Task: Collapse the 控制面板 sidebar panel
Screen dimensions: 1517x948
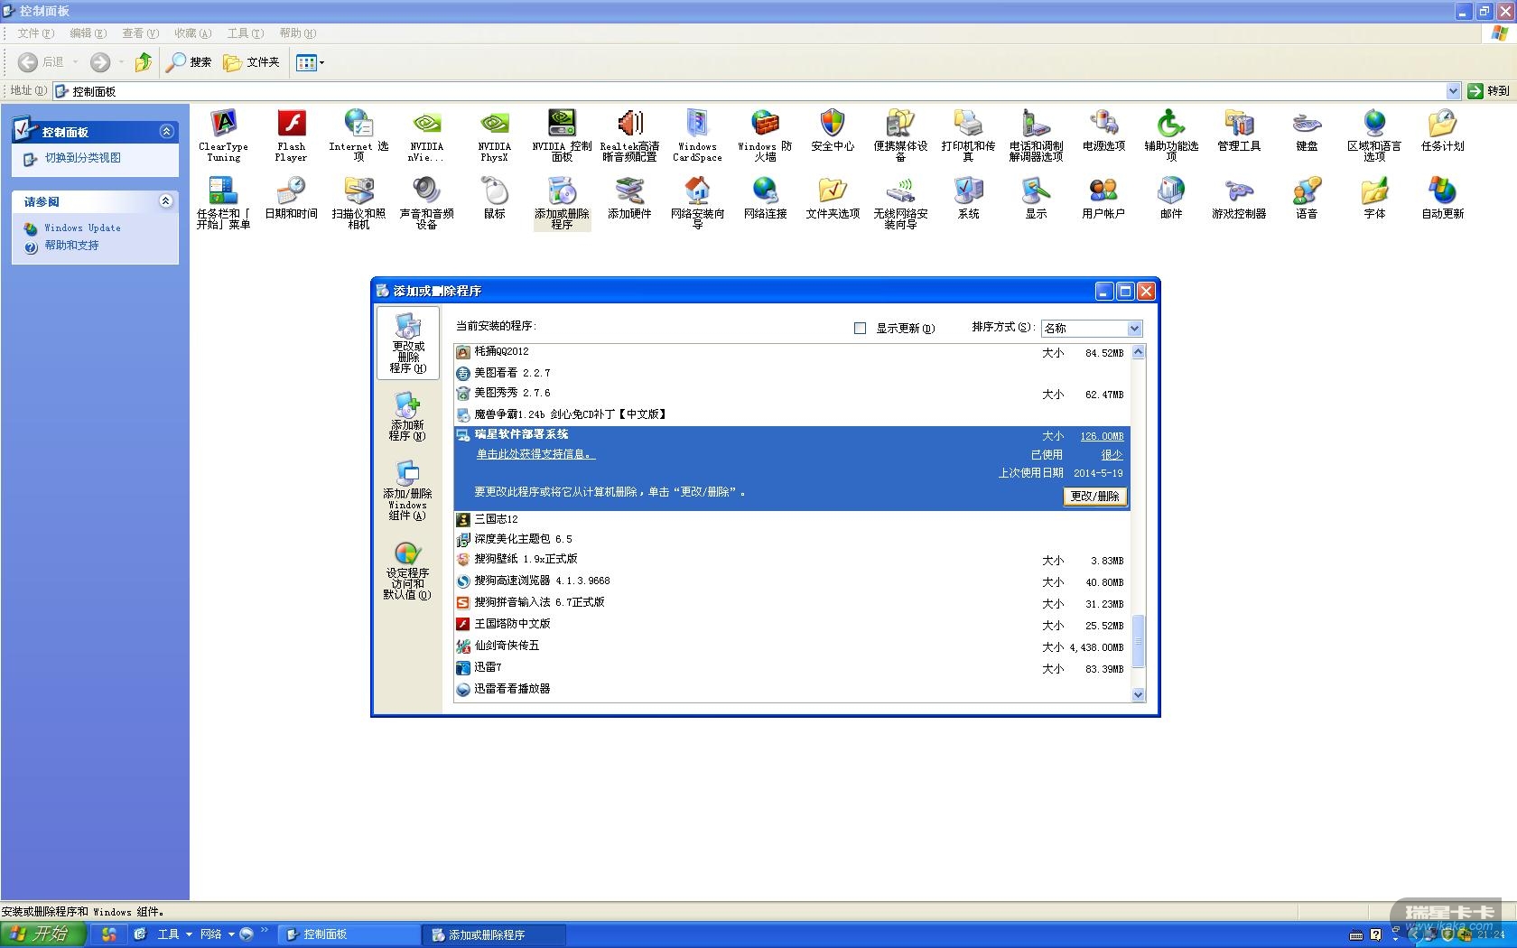Action: (166, 132)
